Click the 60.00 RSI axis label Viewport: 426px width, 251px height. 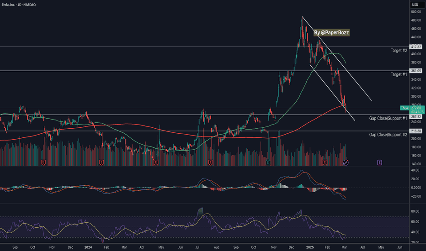coord(415,222)
